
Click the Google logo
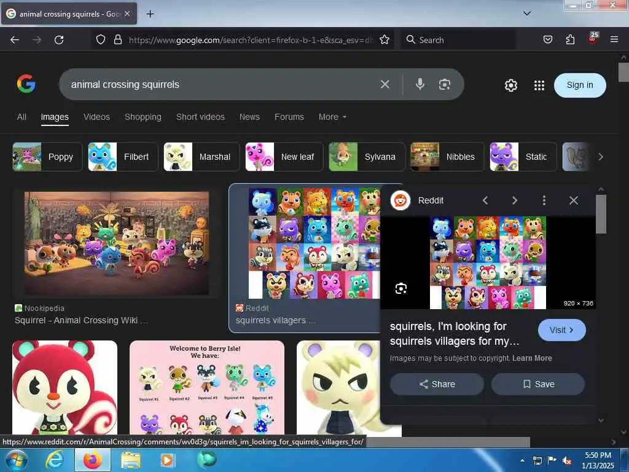tap(26, 84)
